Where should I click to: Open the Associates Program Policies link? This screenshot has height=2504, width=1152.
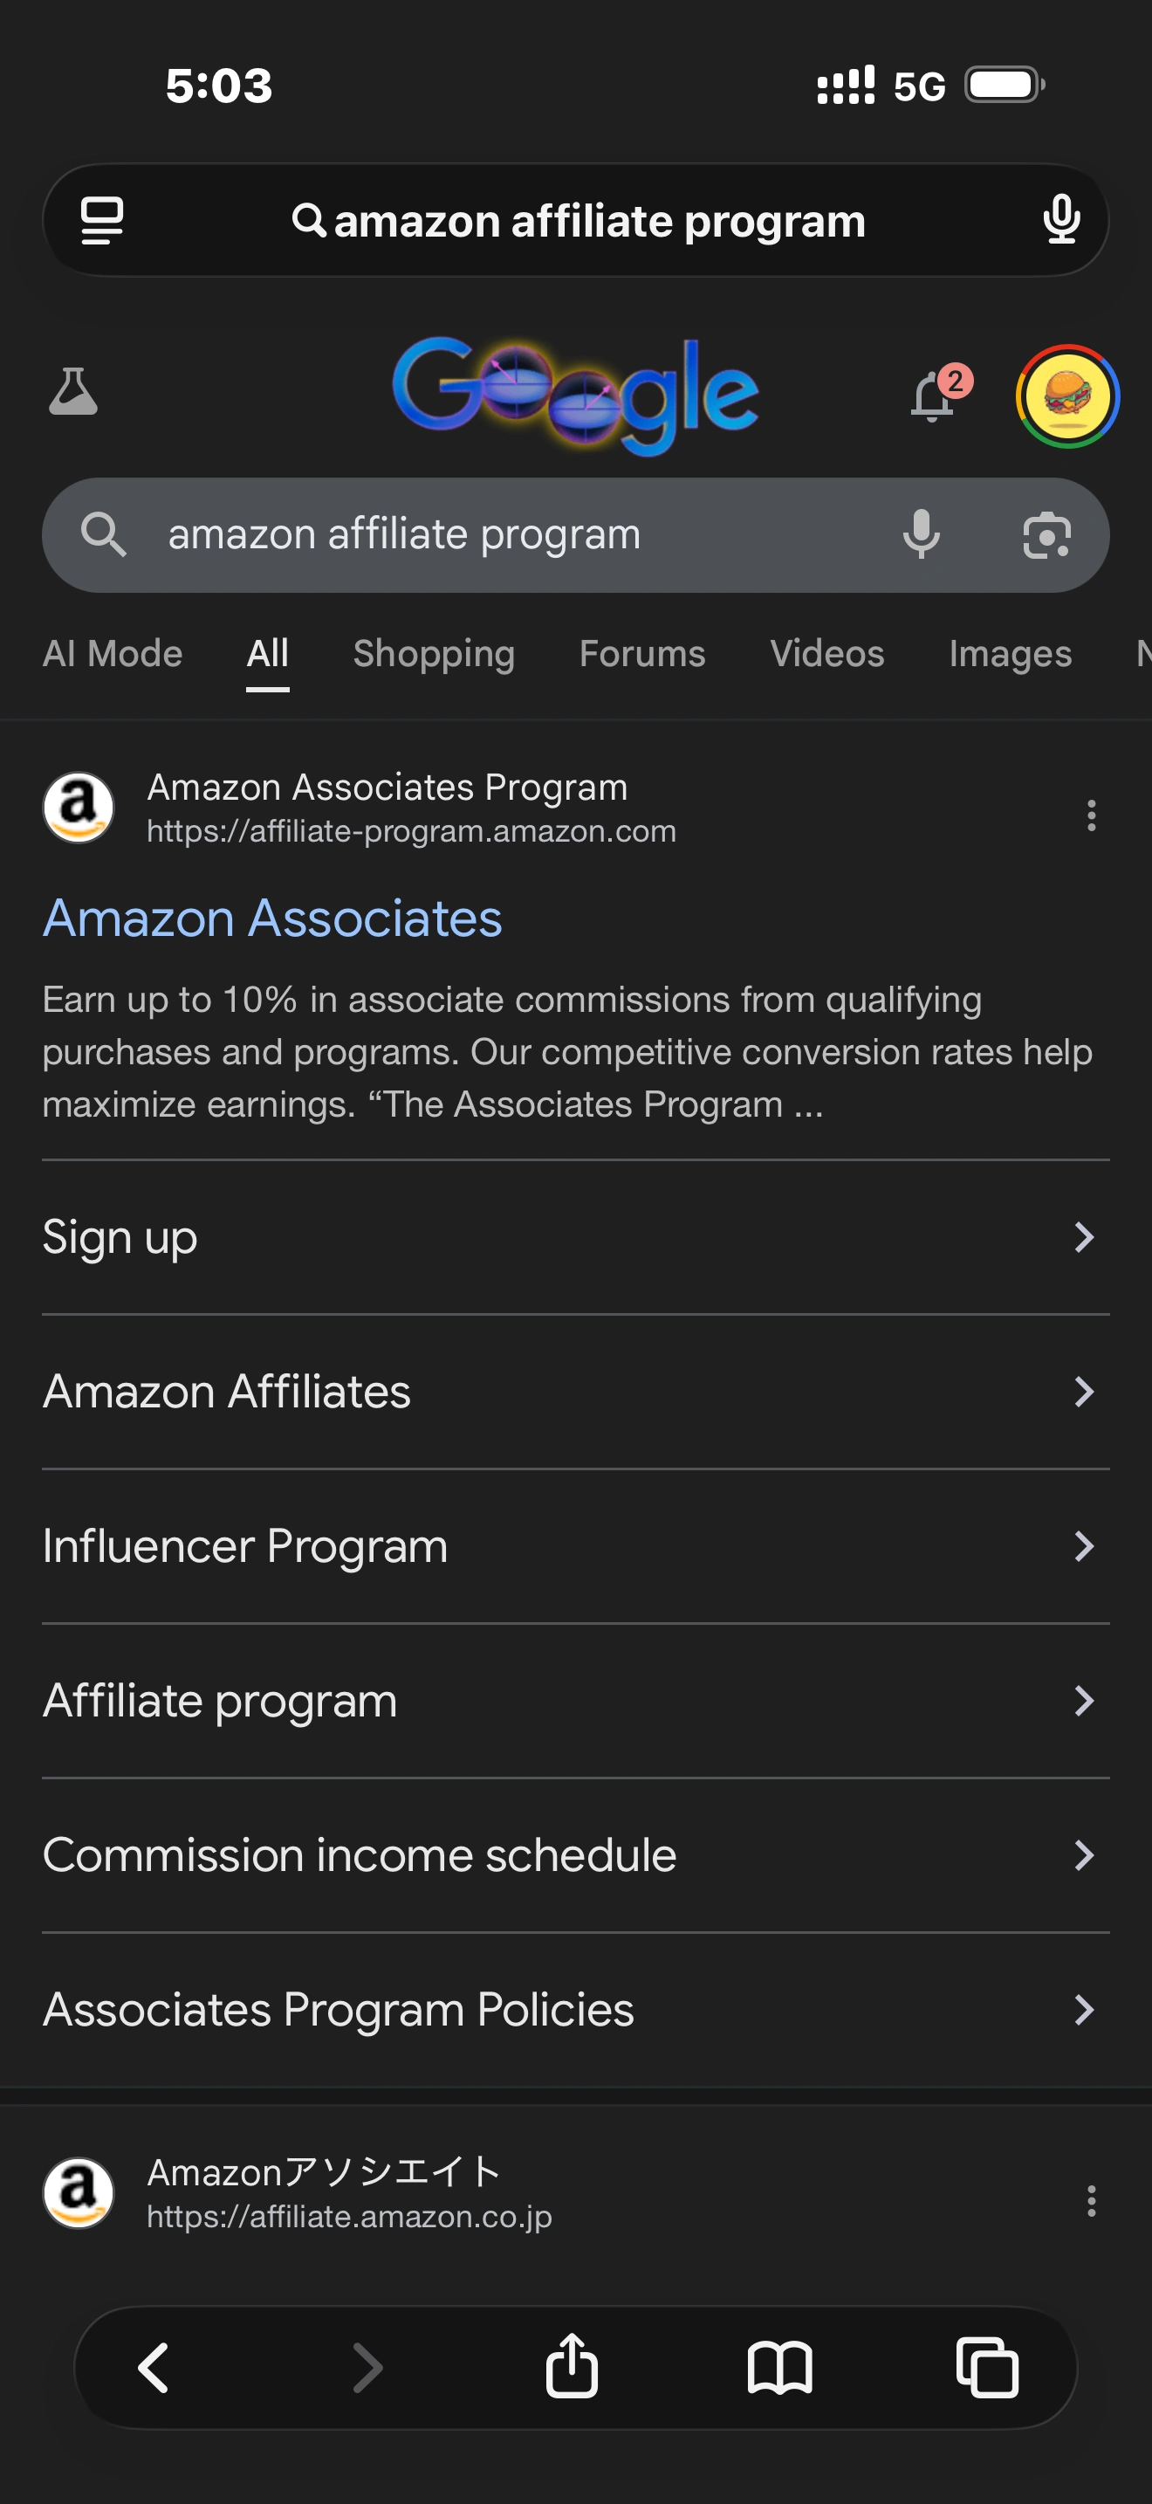point(338,2010)
